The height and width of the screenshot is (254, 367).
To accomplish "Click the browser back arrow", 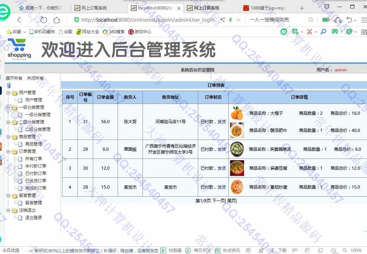I will pos(19,20).
